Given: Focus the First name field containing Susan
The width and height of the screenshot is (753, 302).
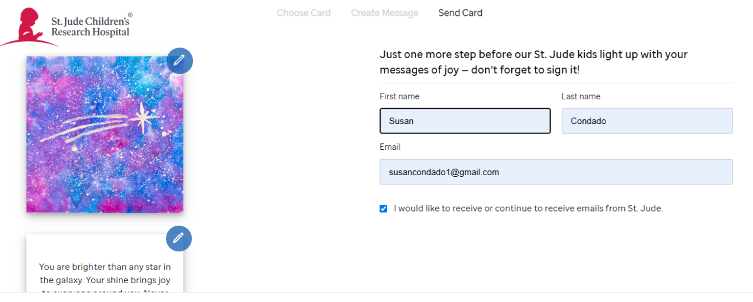Looking at the screenshot, I should 465,121.
